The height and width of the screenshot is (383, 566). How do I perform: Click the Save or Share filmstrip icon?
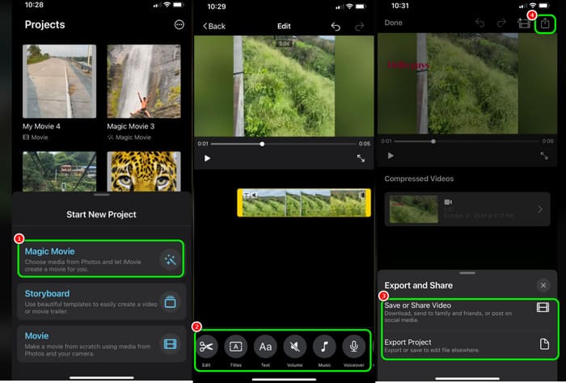[543, 307]
